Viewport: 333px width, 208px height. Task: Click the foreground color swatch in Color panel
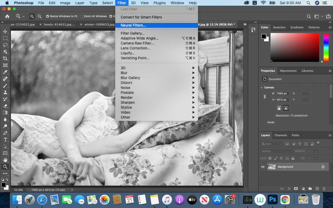[x=264, y=36]
